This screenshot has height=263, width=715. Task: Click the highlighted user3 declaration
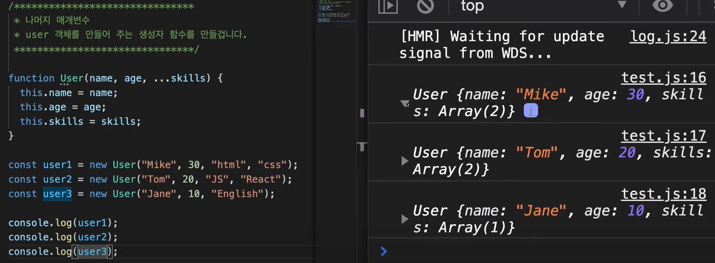tap(57, 194)
